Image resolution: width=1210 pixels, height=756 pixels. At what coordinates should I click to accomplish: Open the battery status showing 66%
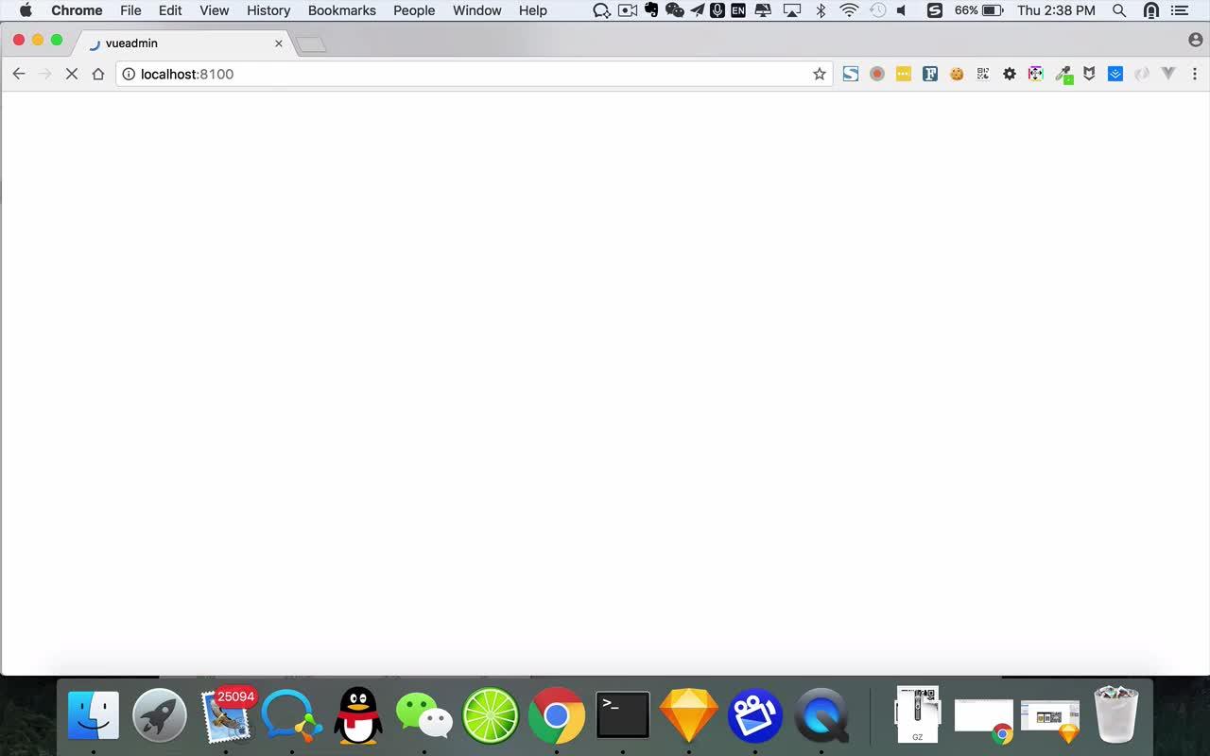click(x=979, y=10)
